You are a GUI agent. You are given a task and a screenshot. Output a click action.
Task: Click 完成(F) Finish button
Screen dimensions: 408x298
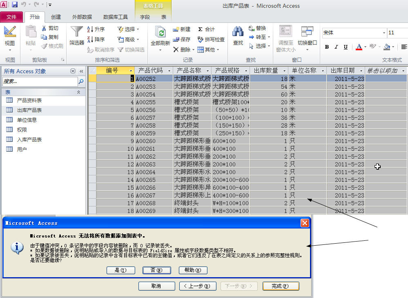(x=281, y=286)
